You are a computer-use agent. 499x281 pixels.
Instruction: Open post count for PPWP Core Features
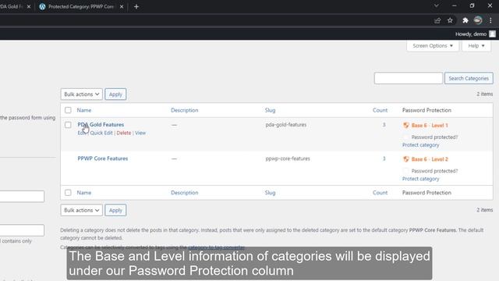click(x=384, y=158)
